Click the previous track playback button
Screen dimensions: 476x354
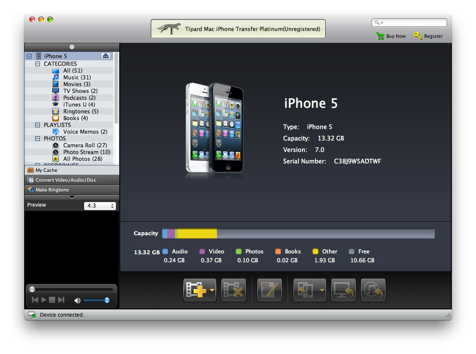(x=35, y=300)
